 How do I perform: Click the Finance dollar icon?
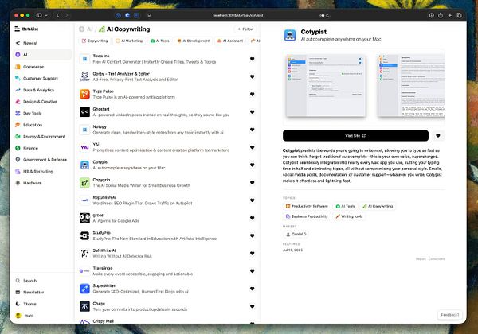[18, 148]
